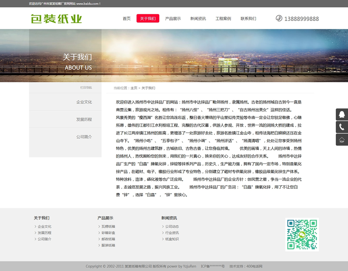Screen dimensions: 348x271
Task: Open the 工程案例 navigation tab
Action: [223, 19]
